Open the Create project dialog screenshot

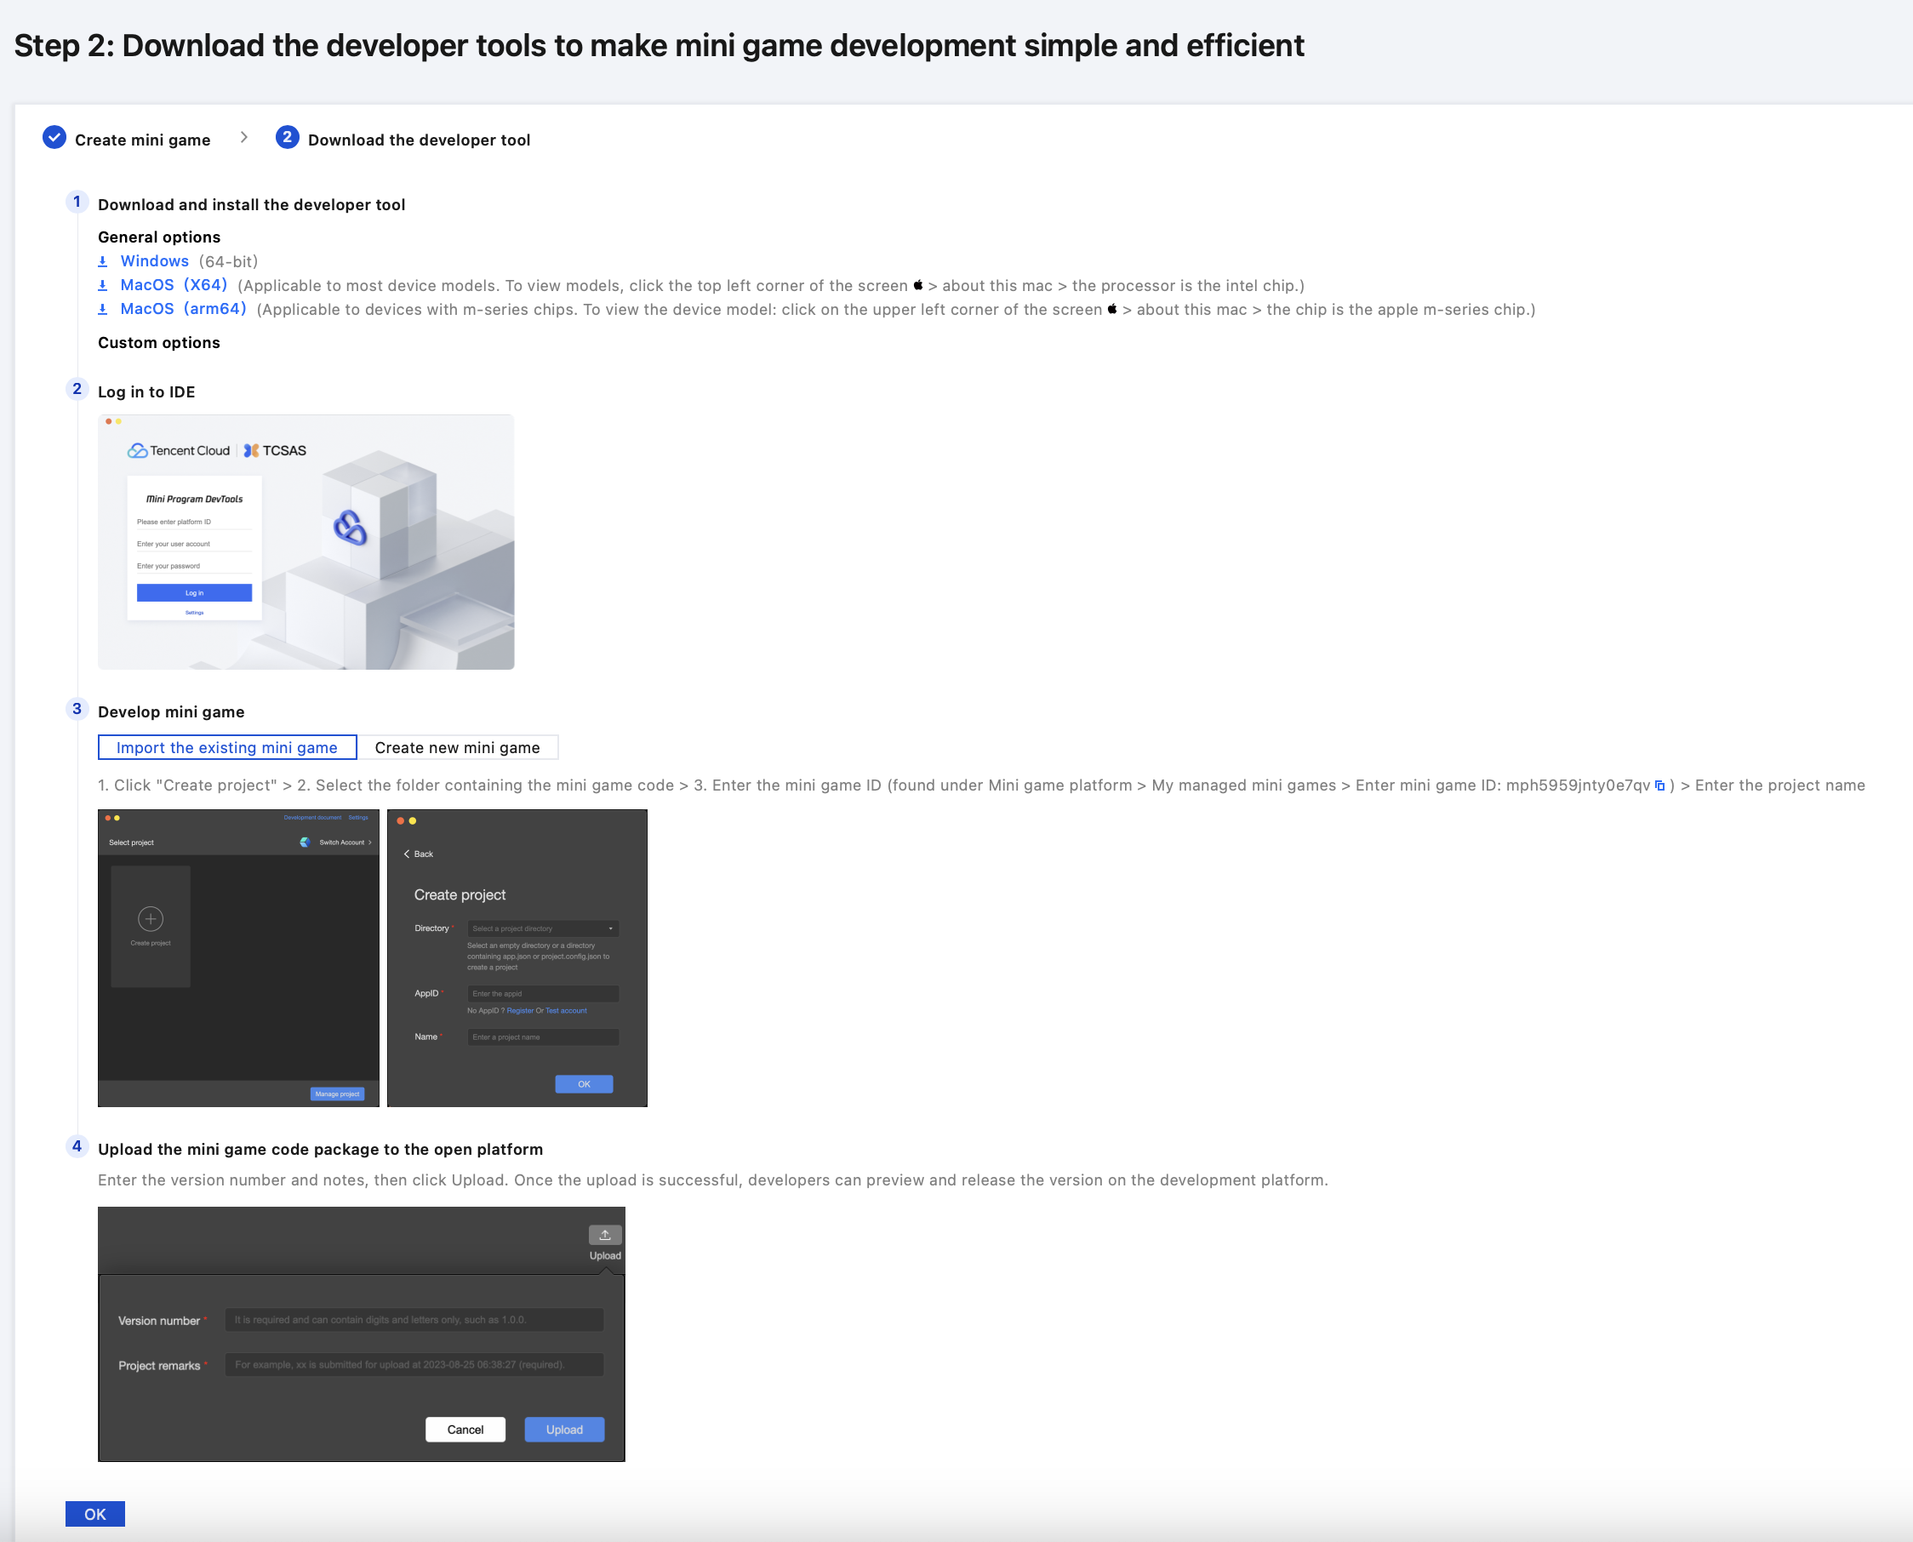517,957
